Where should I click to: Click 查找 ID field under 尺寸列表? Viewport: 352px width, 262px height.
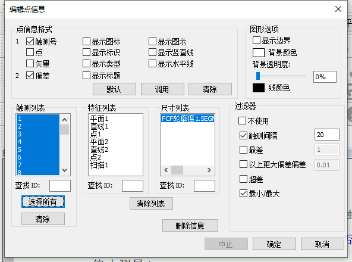[x=205, y=186]
